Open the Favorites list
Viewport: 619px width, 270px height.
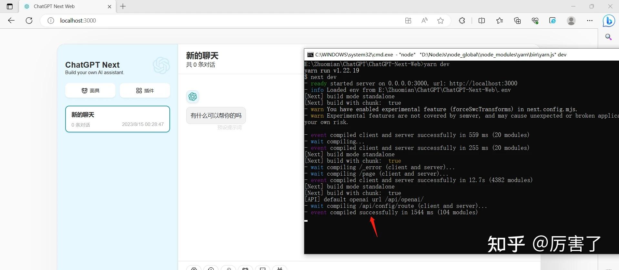500,21
